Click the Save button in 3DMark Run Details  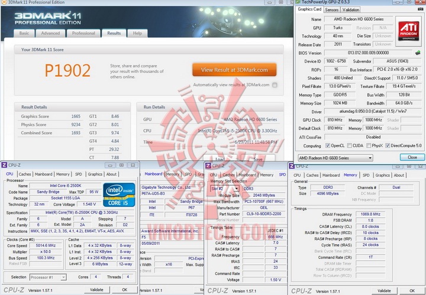[258, 158]
